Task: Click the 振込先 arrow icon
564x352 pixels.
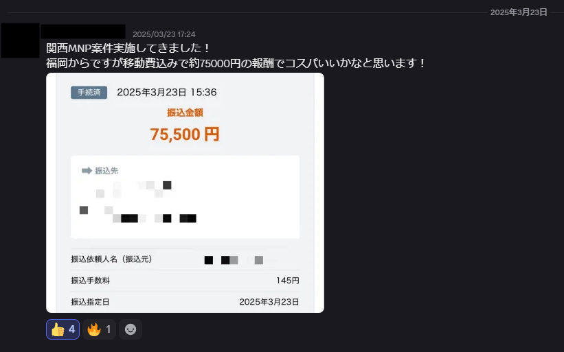Action: pyautogui.click(x=87, y=171)
